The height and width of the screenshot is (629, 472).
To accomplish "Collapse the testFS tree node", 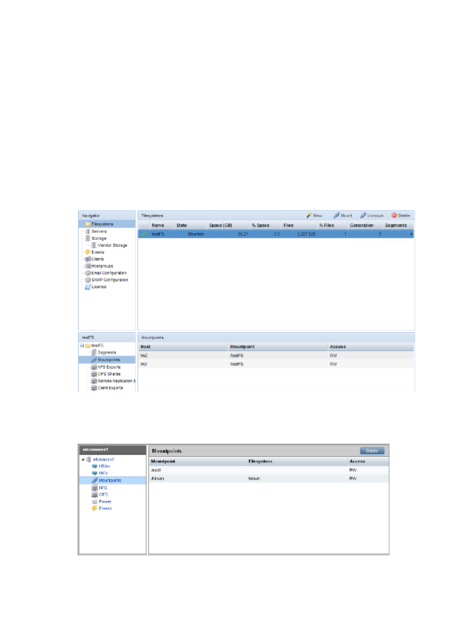I will pos(82,346).
